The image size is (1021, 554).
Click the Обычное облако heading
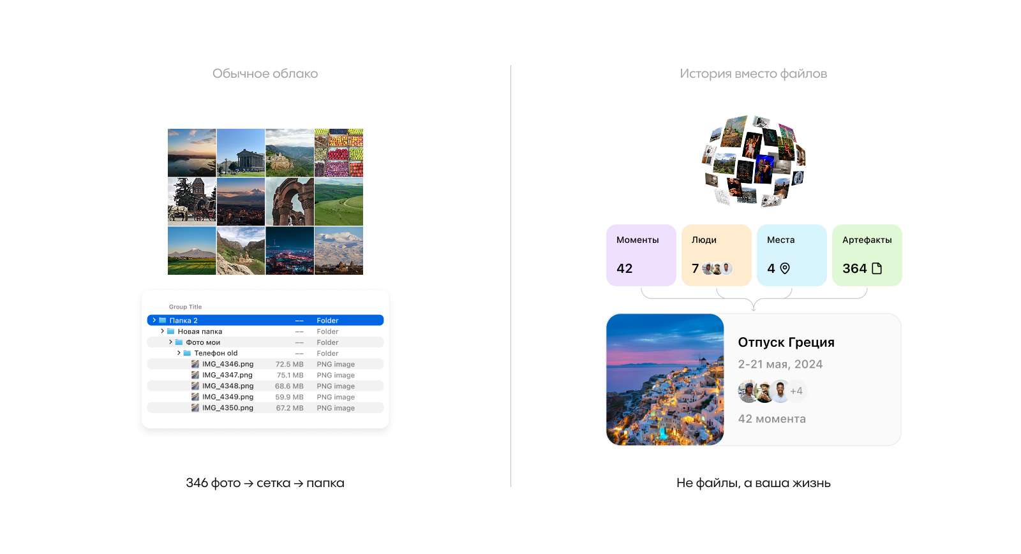[x=265, y=73]
